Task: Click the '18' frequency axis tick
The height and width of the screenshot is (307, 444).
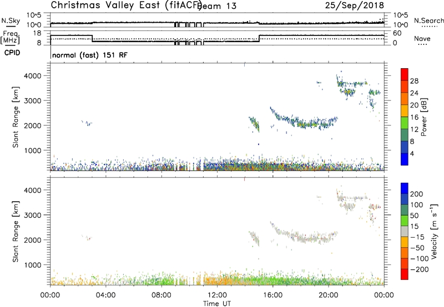Action: pyautogui.click(x=37, y=33)
